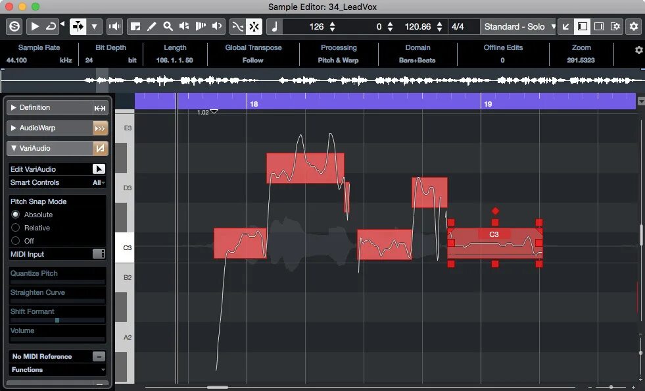This screenshot has width=645, height=391.
Task: Activate the Edit VariAudio arrow button
Action: point(99,169)
